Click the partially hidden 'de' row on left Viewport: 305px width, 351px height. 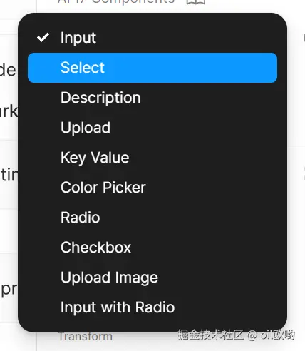9,71
